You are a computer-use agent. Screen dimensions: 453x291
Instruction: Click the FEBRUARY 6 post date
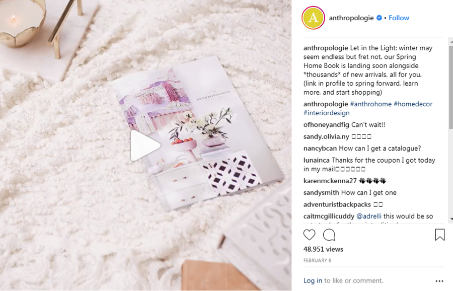click(x=317, y=260)
